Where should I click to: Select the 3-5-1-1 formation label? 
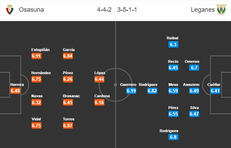127,10
